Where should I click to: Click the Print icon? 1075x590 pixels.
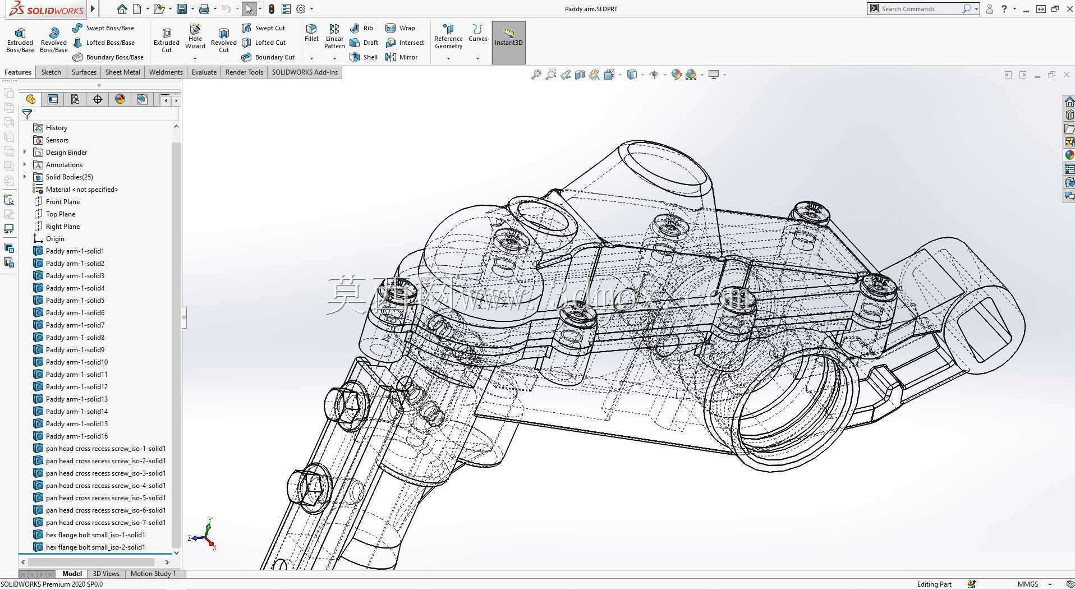204,8
